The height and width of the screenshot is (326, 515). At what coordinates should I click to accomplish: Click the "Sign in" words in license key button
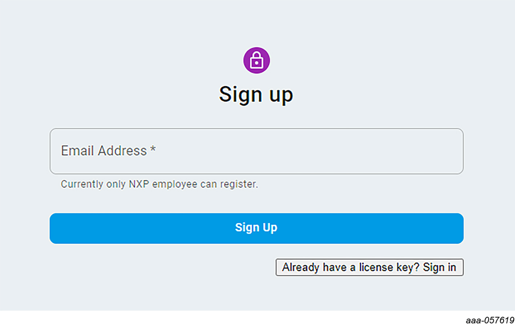point(440,267)
